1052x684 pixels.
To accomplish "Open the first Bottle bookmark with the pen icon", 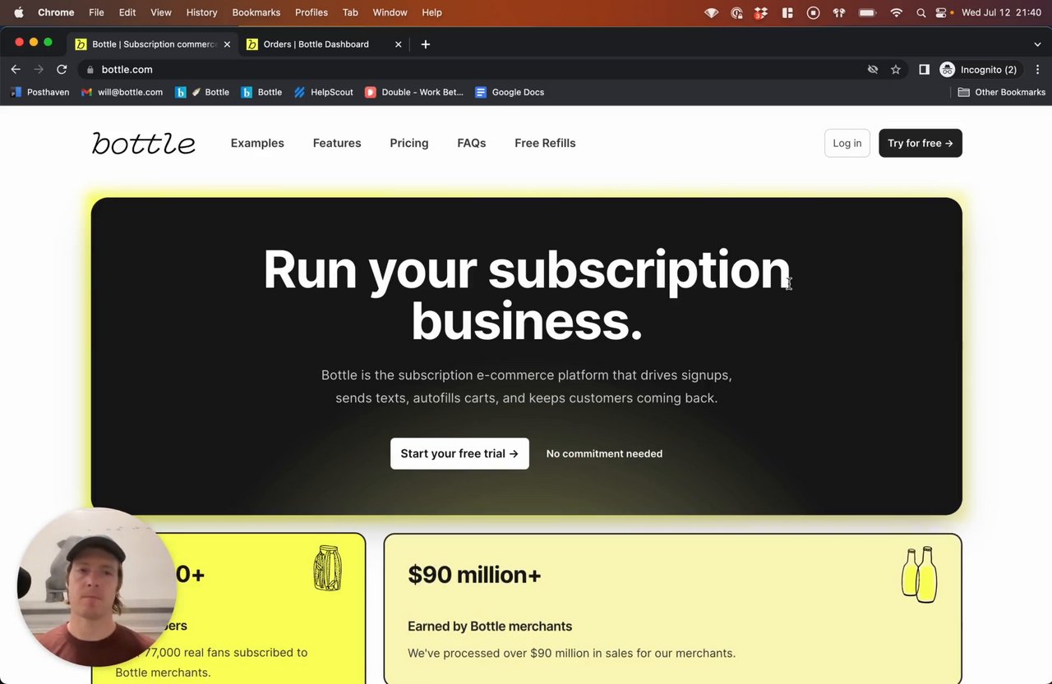I will click(x=202, y=92).
